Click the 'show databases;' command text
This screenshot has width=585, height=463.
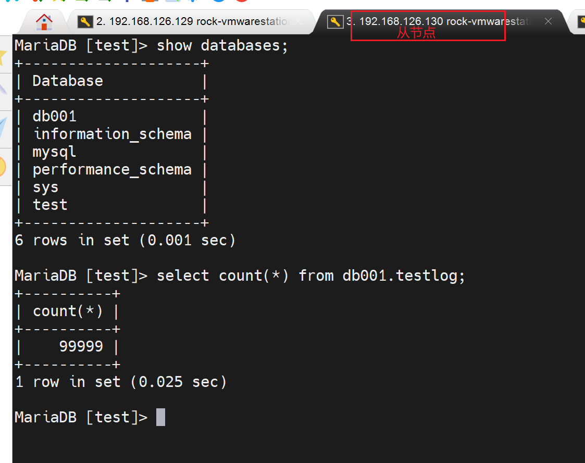pyautogui.click(x=222, y=45)
